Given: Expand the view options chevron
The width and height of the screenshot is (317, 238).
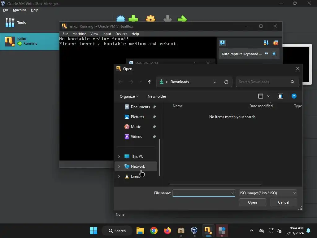Looking at the screenshot, I should 269,96.
